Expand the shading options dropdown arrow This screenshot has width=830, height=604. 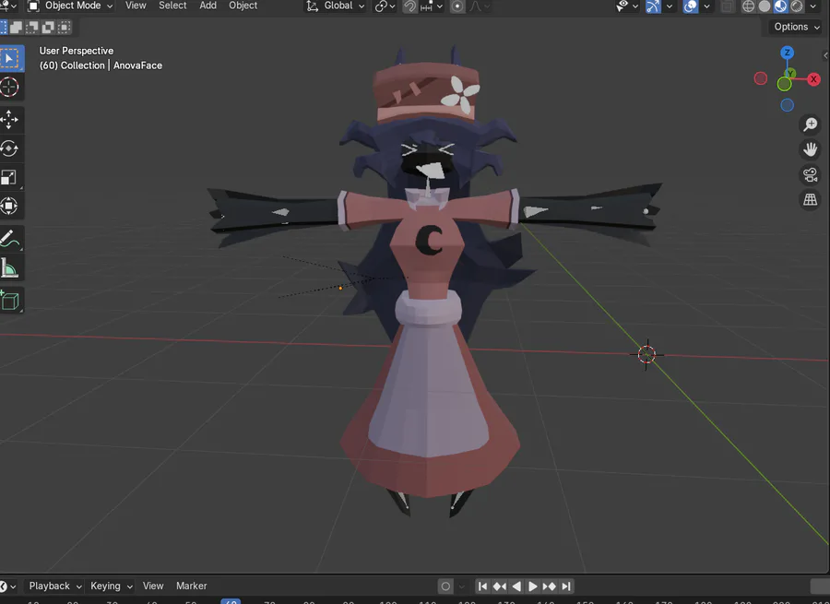[x=813, y=6]
